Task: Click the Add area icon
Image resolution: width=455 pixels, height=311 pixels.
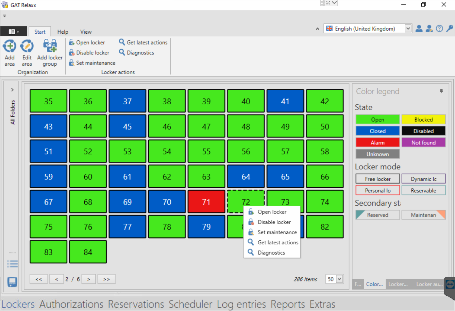Action: click(x=10, y=46)
